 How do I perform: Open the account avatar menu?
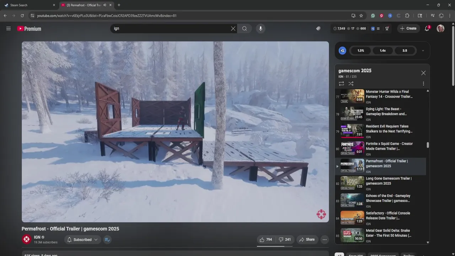tap(440, 28)
